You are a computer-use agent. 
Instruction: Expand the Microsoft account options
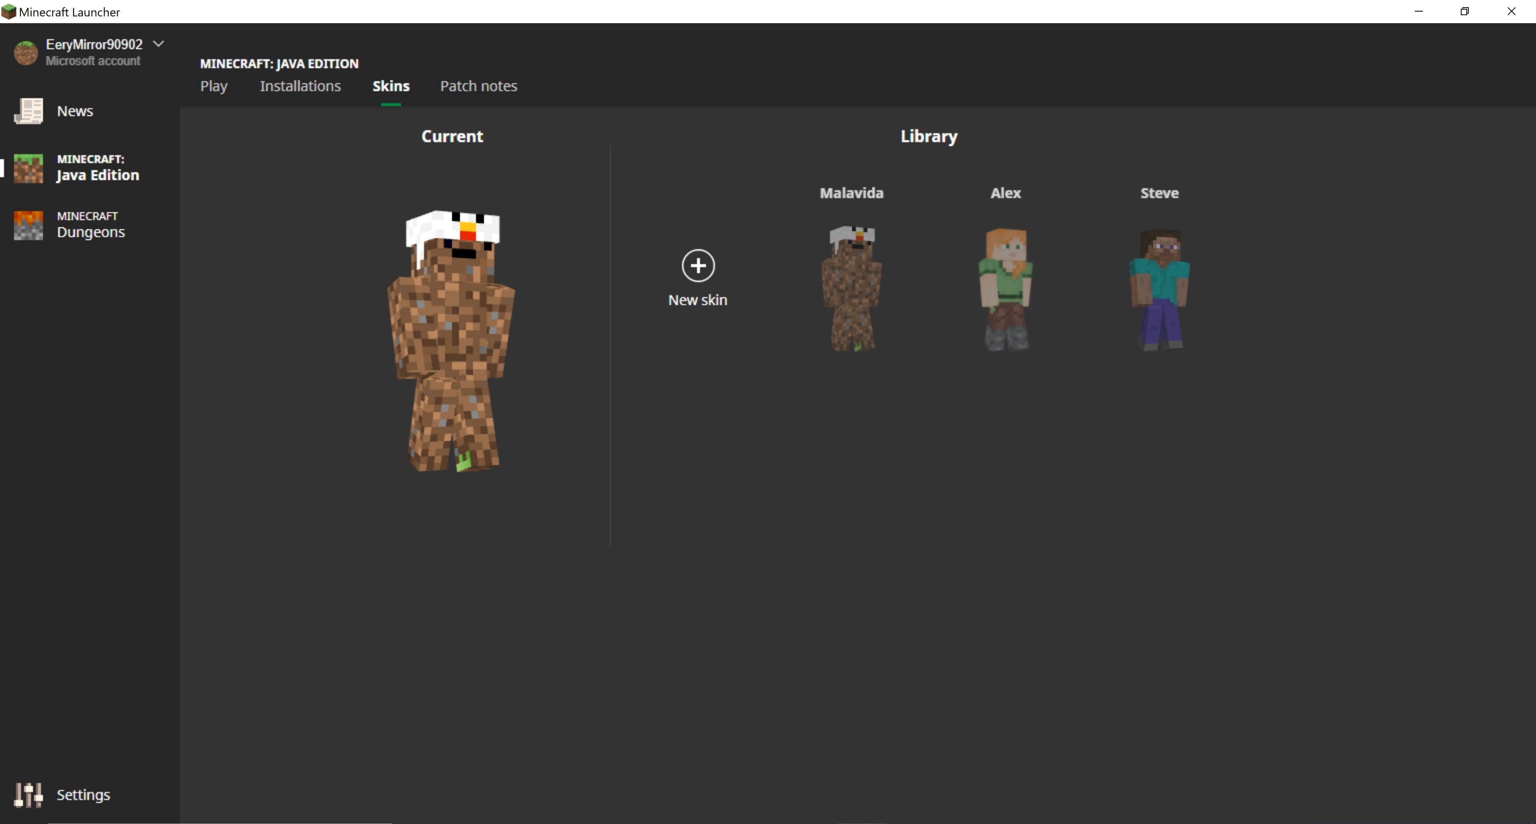[160, 44]
